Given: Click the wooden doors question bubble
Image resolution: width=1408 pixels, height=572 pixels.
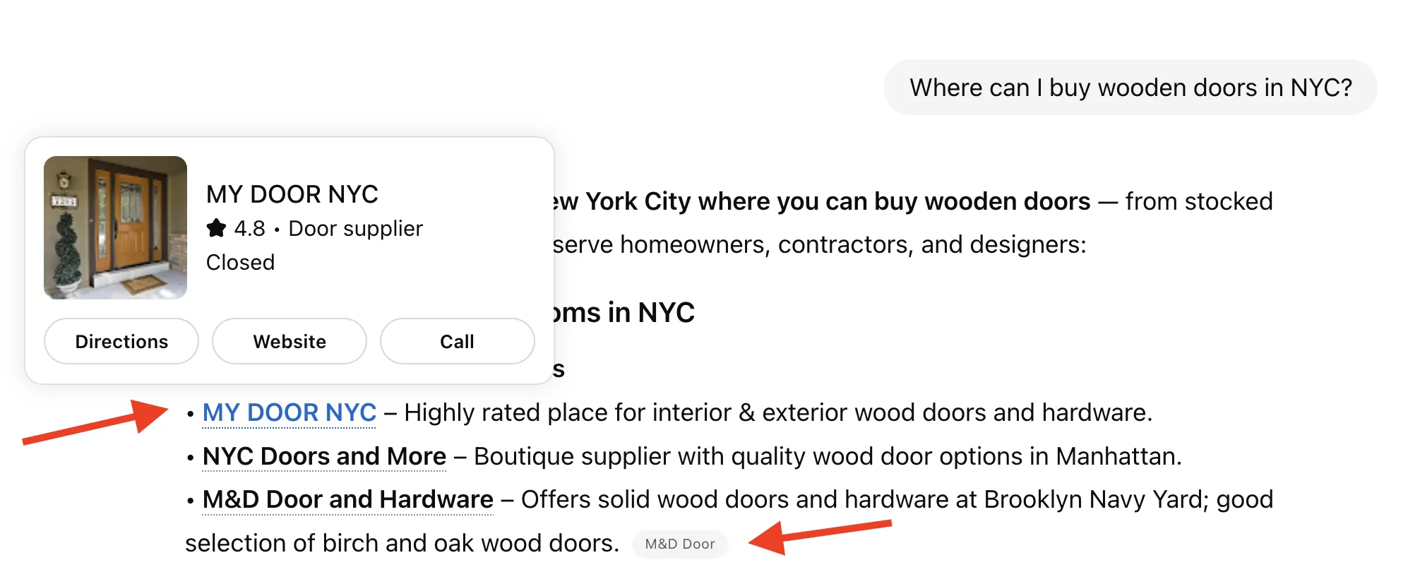Looking at the screenshot, I should pyautogui.click(x=1130, y=88).
